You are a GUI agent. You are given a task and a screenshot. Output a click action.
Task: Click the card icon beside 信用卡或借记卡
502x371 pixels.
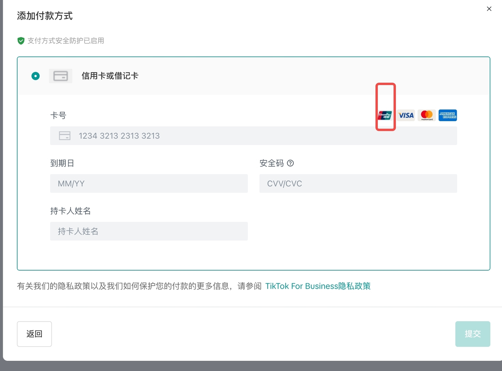[x=60, y=76]
